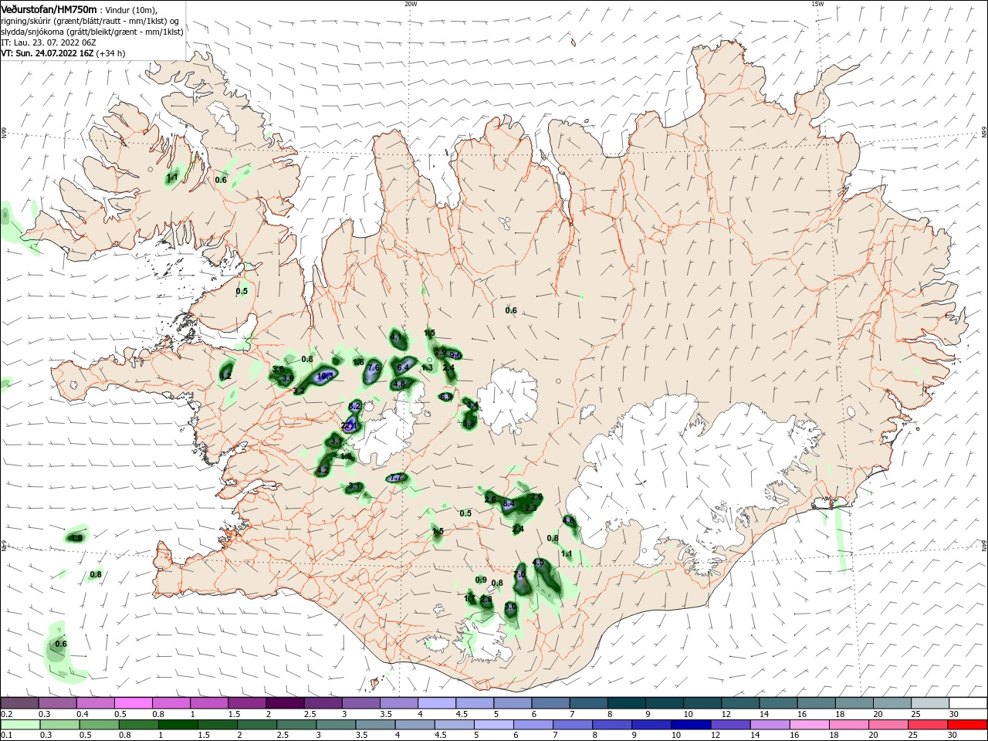This screenshot has width=988, height=741.
Task: Click the darkest green 1 swatch in lower legend row
Action: (178, 725)
